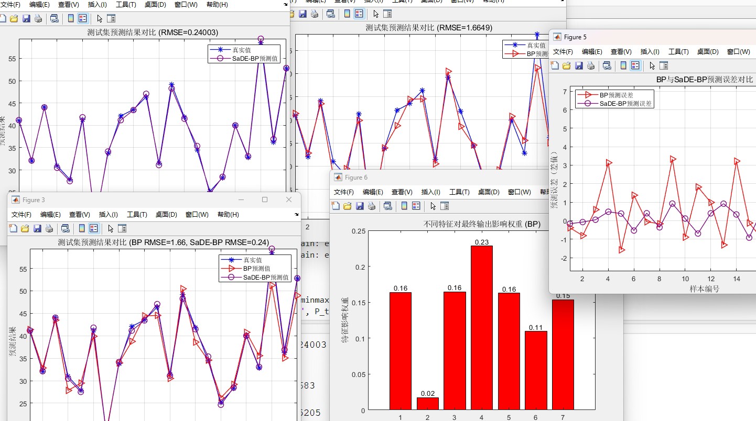
Task: Open 工具(T) menu in Figure 6
Action: [459, 192]
